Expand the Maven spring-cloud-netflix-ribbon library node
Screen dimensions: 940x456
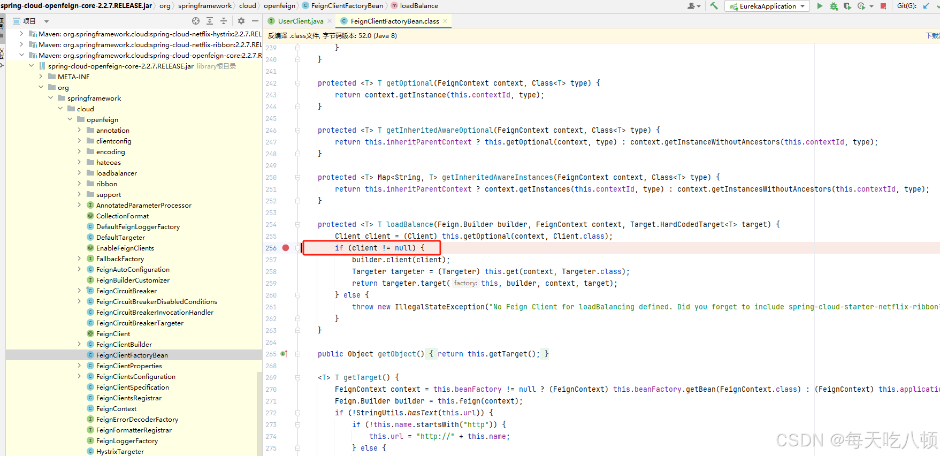pos(21,44)
